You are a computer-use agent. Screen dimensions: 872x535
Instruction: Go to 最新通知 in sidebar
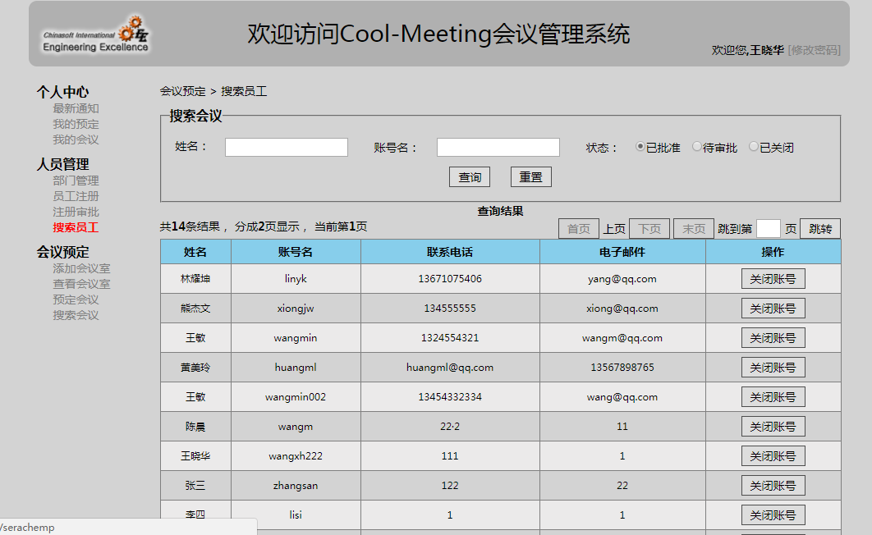click(x=76, y=108)
